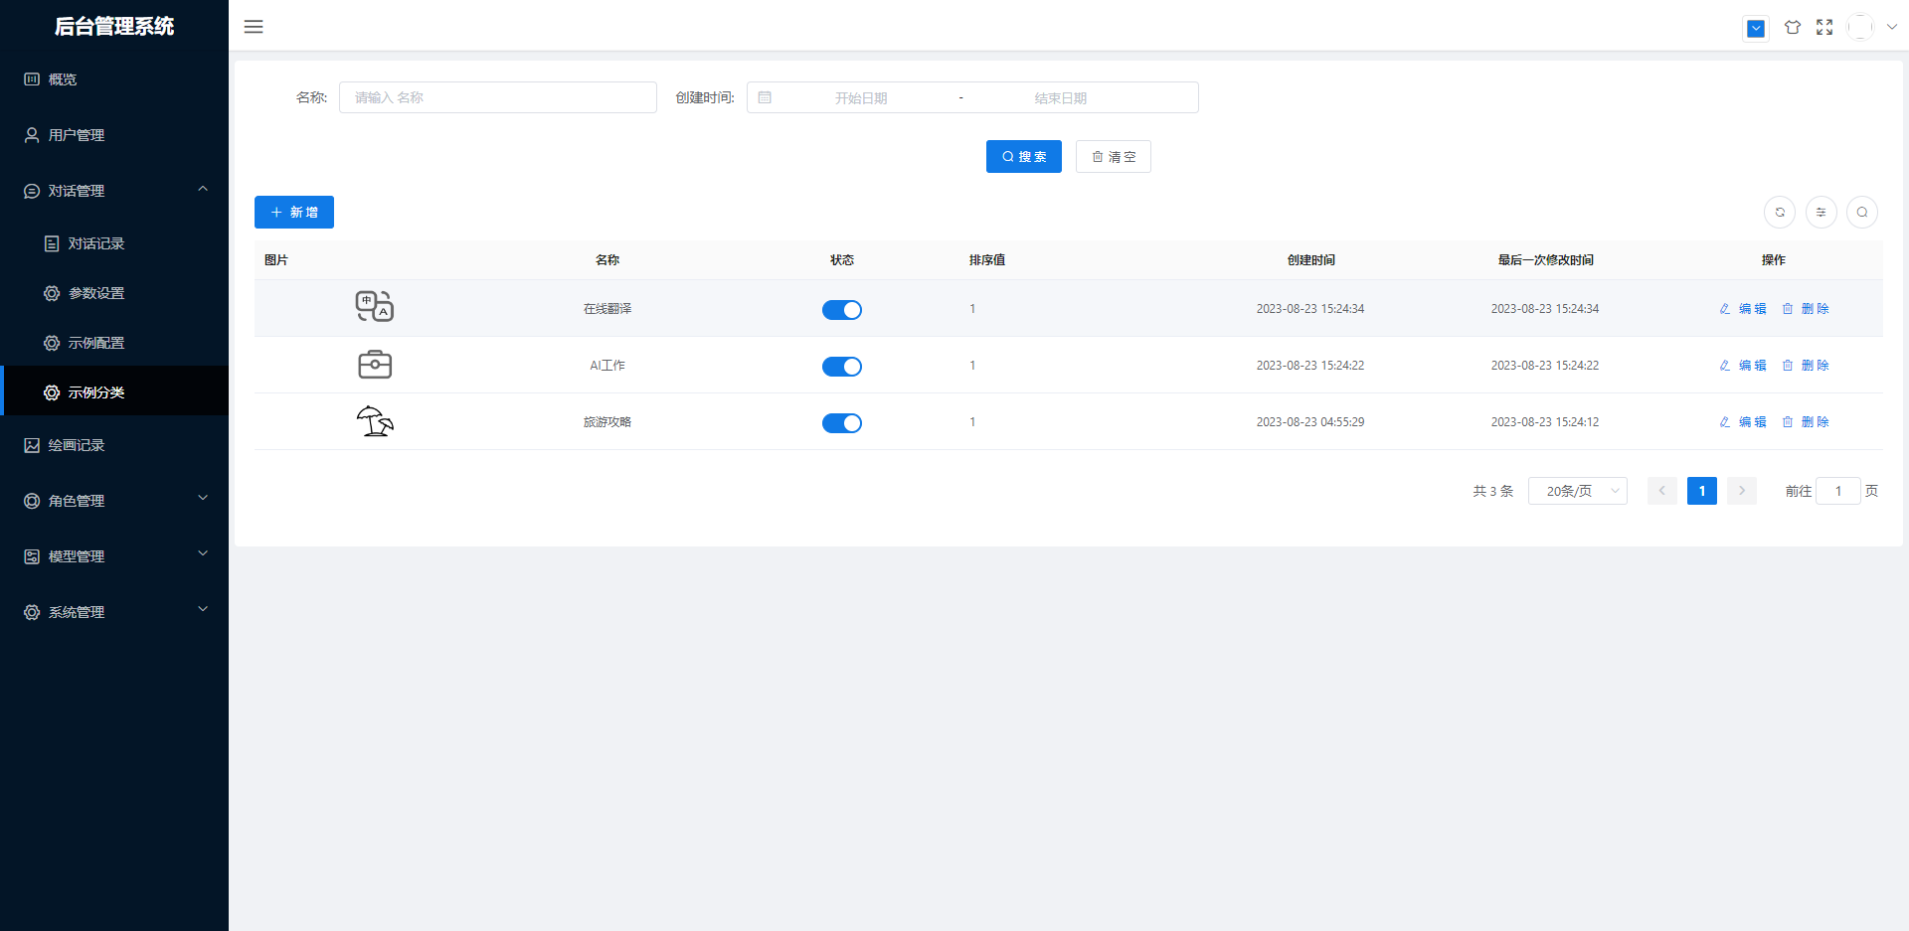
Task: Go to 用户管理 menu item
Action: [77, 135]
